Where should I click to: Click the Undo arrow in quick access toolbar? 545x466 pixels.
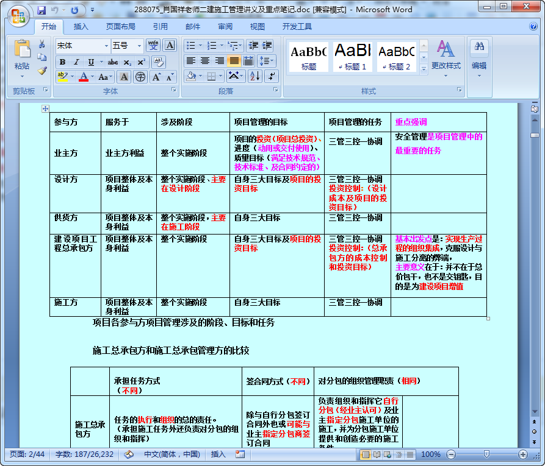(54, 10)
